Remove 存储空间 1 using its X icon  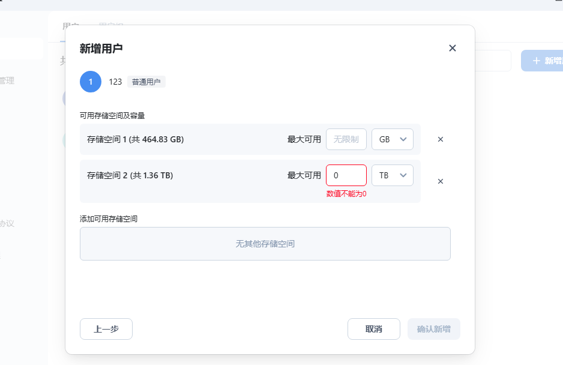point(441,139)
